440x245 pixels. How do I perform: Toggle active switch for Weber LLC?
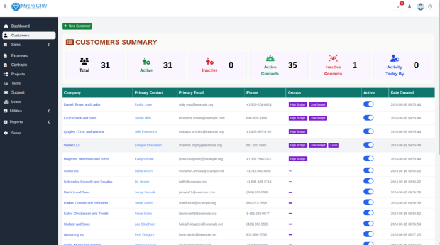[x=368, y=145]
